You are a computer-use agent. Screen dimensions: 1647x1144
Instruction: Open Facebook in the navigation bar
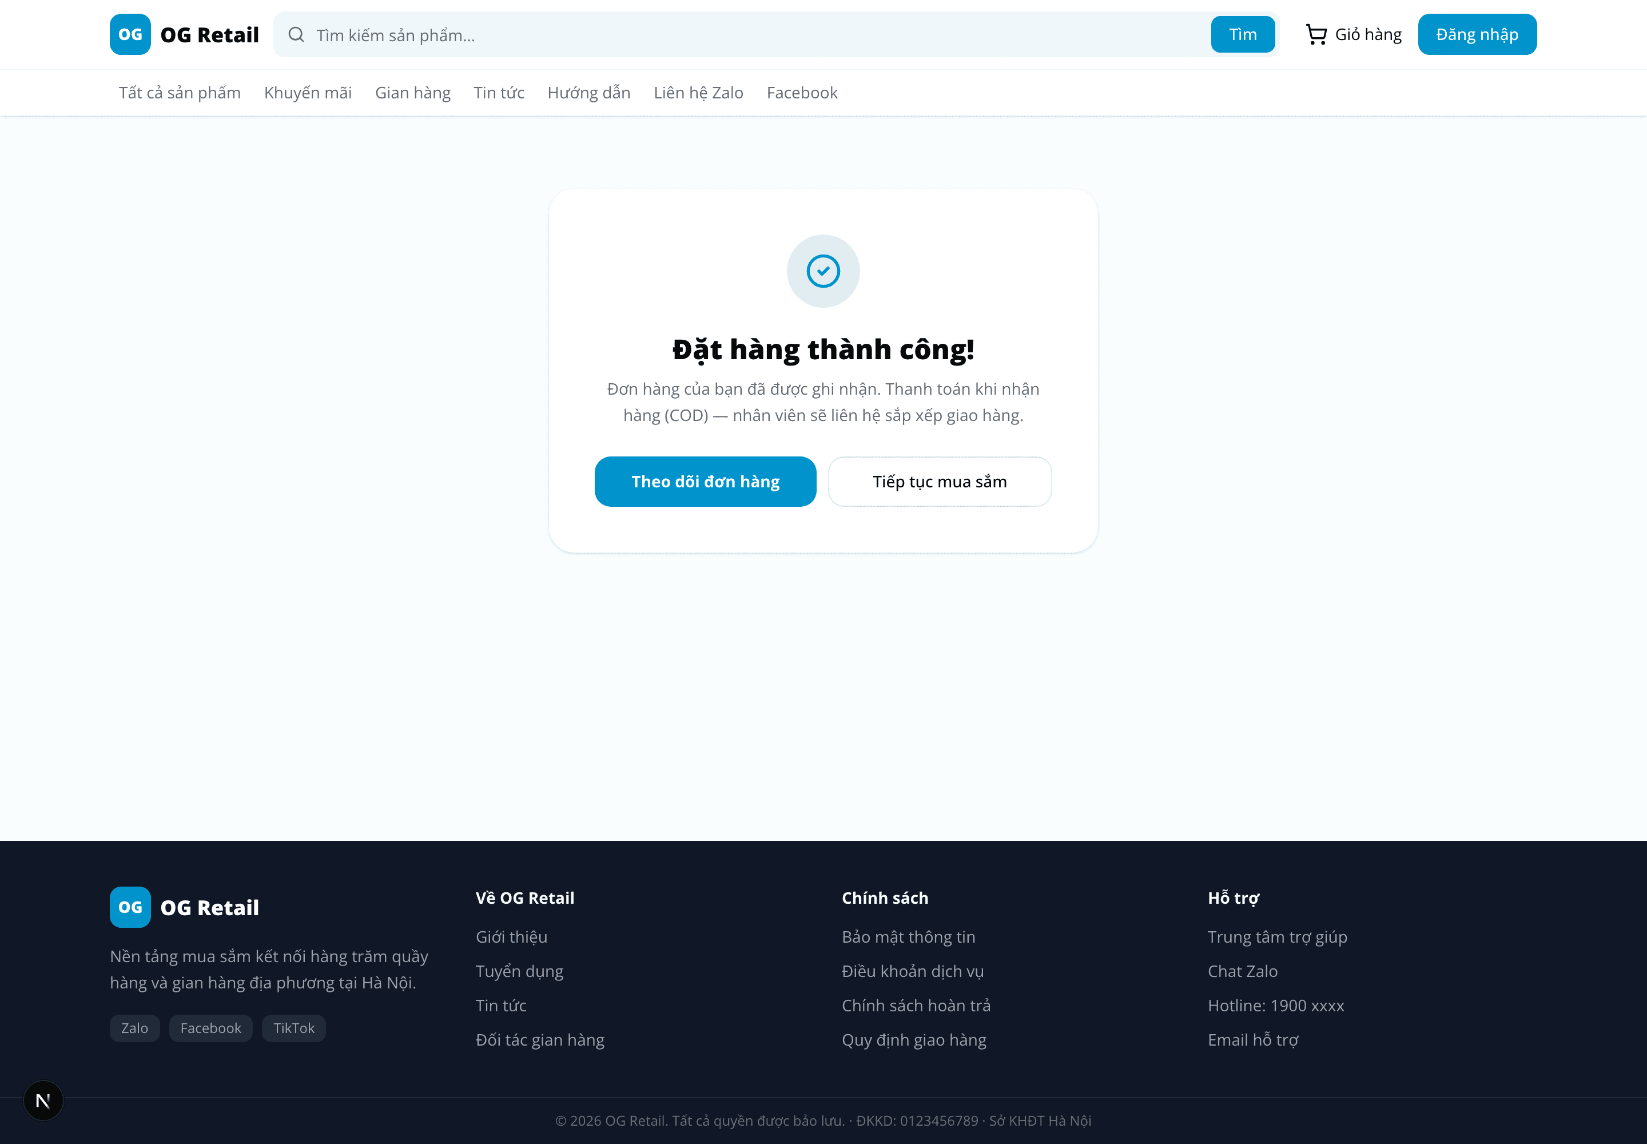802,93
